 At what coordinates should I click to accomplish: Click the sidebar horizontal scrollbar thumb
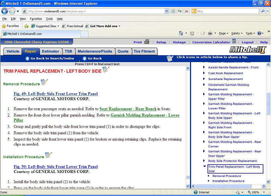pos(223,186)
